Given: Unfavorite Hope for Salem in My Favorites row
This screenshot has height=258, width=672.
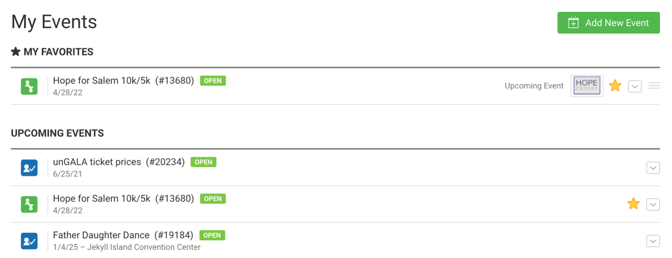Looking at the screenshot, I should point(615,86).
